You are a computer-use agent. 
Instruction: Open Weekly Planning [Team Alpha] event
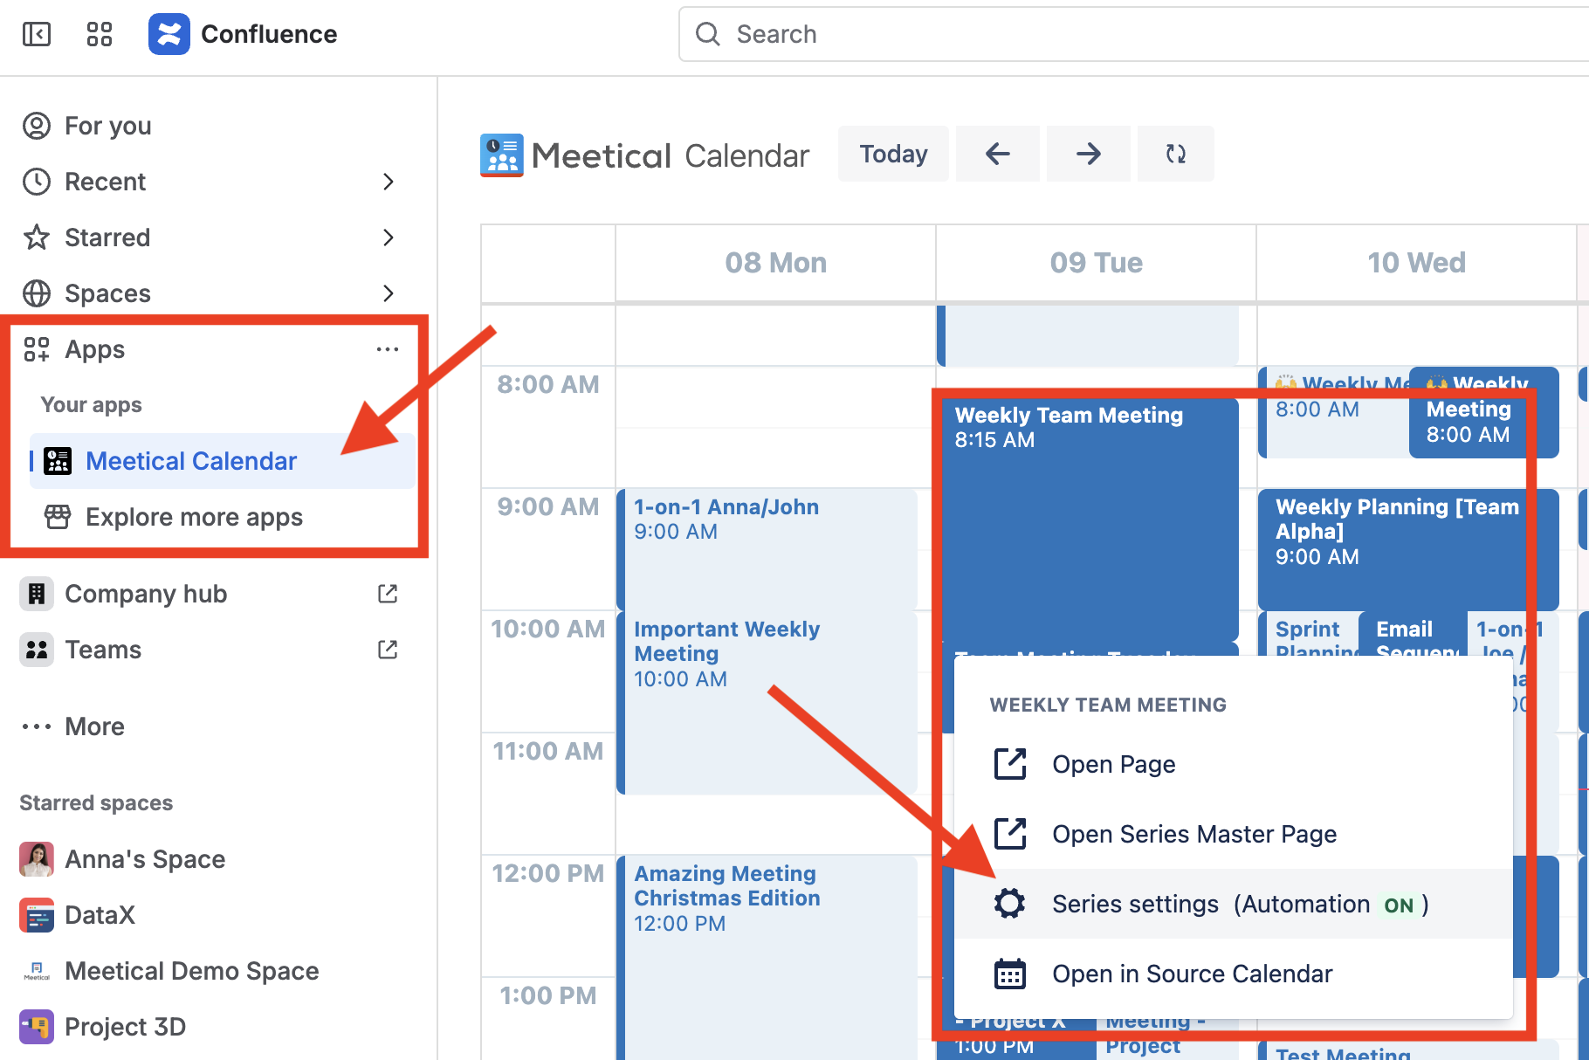(x=1407, y=549)
